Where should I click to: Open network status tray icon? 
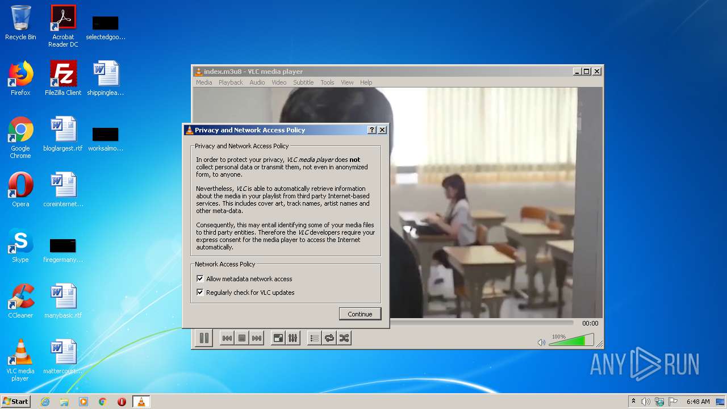click(x=659, y=402)
